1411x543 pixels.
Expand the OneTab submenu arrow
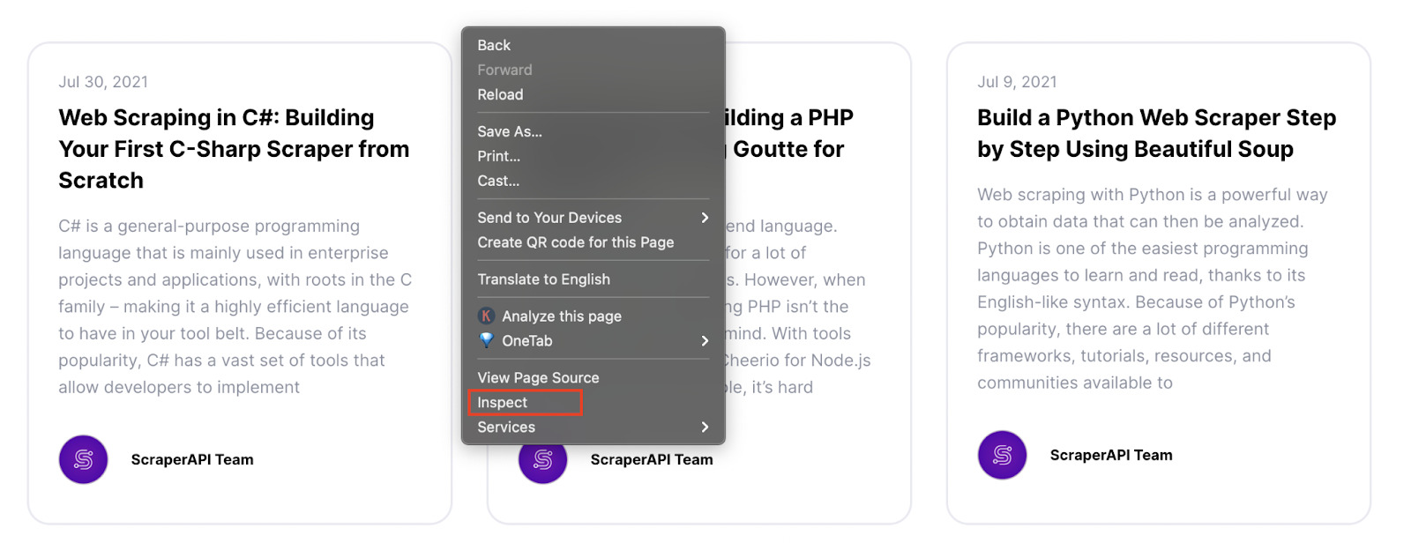(705, 341)
